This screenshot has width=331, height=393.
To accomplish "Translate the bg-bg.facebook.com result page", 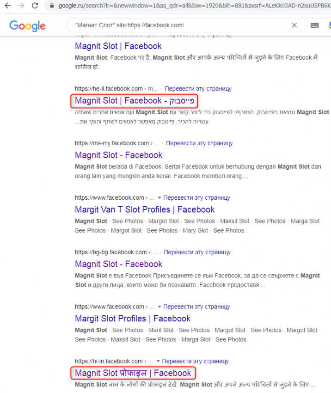I will (197, 252).
